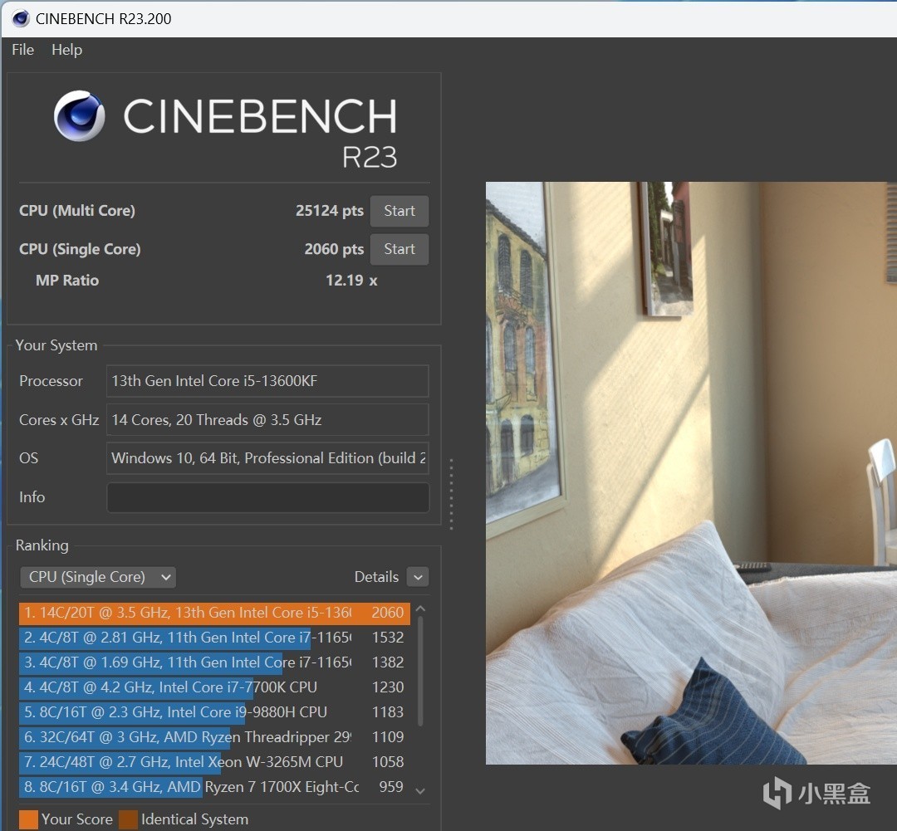Image resolution: width=897 pixels, height=831 pixels.
Task: Click the dotted panel splitter handle
Action: (451, 494)
